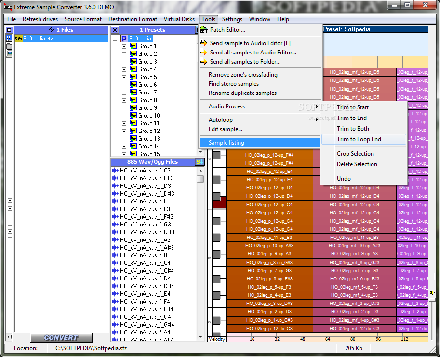The width and height of the screenshot is (440, 357).
Task: Click the Group 15 tree item label
Action: [x=149, y=154]
